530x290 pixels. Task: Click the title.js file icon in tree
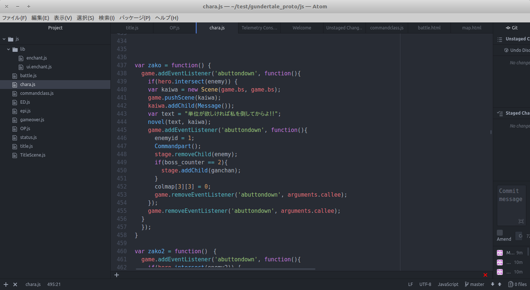click(x=15, y=146)
